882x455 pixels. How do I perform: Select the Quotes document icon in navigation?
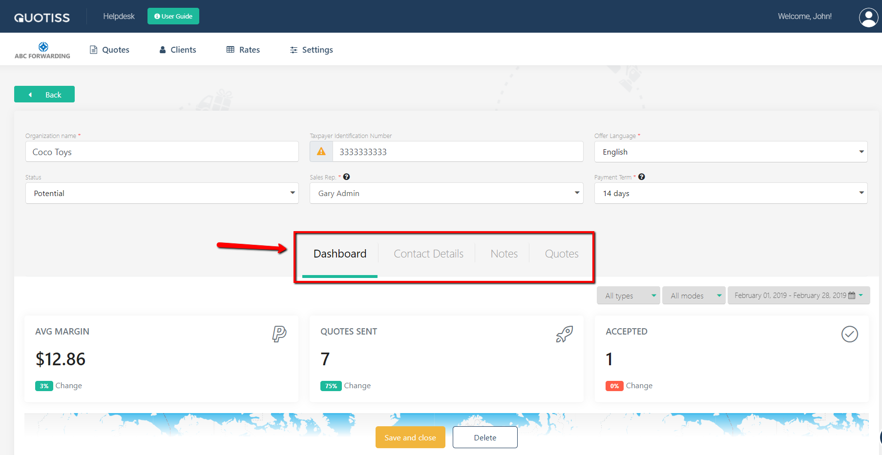click(93, 49)
